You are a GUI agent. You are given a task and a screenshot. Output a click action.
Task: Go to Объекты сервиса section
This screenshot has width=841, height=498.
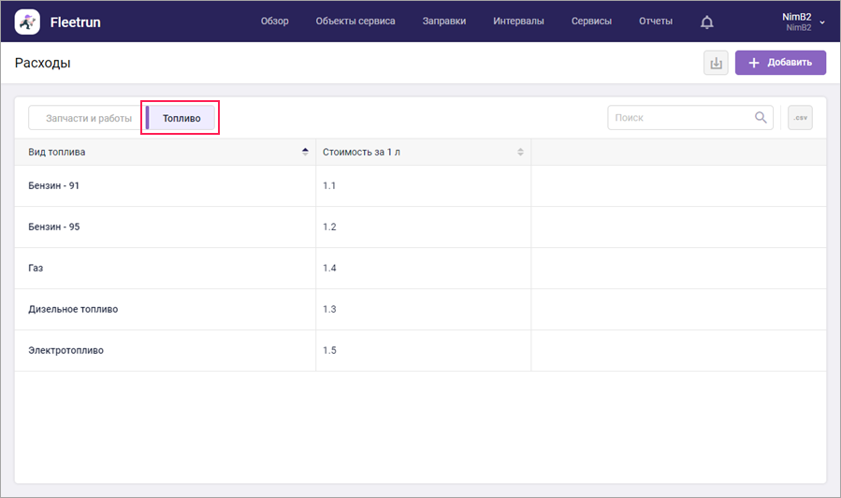pyautogui.click(x=355, y=22)
